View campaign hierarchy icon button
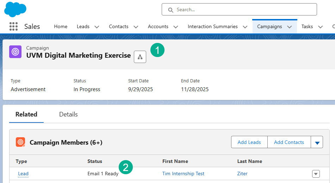Viewport: 335px width, 183px height. point(140,57)
